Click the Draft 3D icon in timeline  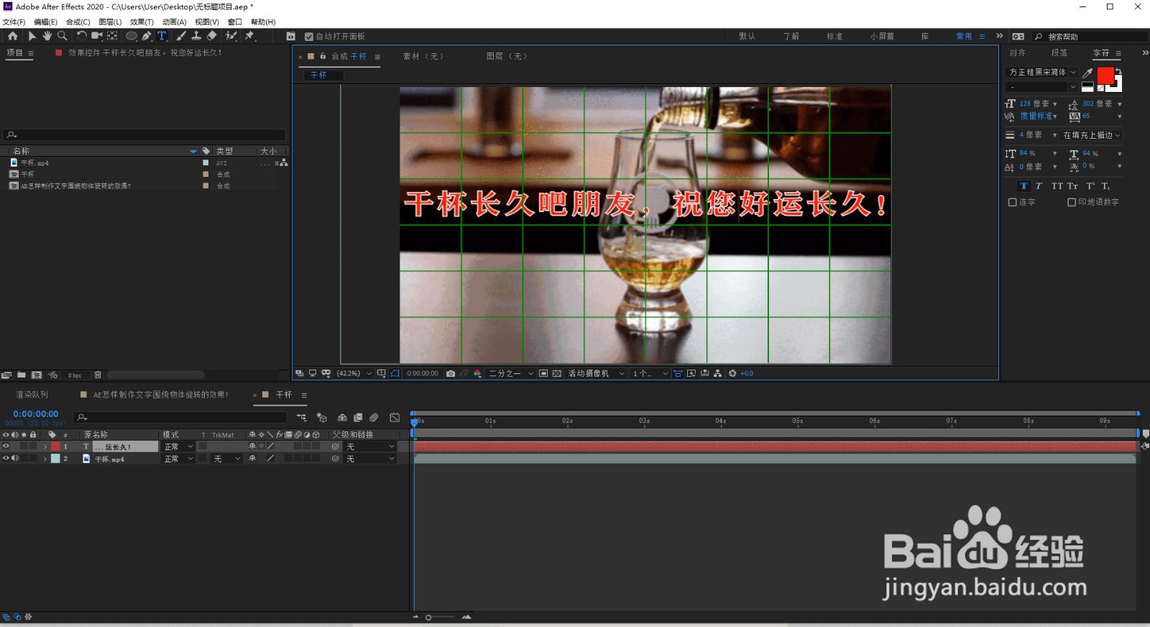(321, 417)
